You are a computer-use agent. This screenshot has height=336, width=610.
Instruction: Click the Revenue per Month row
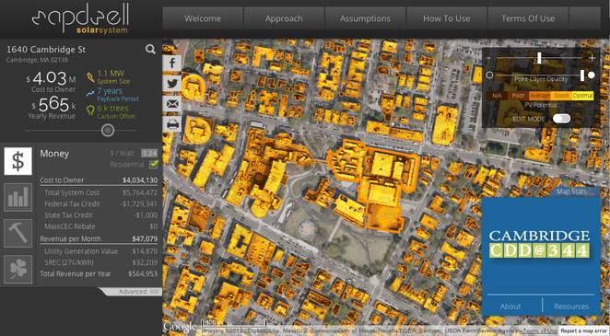coord(99,239)
